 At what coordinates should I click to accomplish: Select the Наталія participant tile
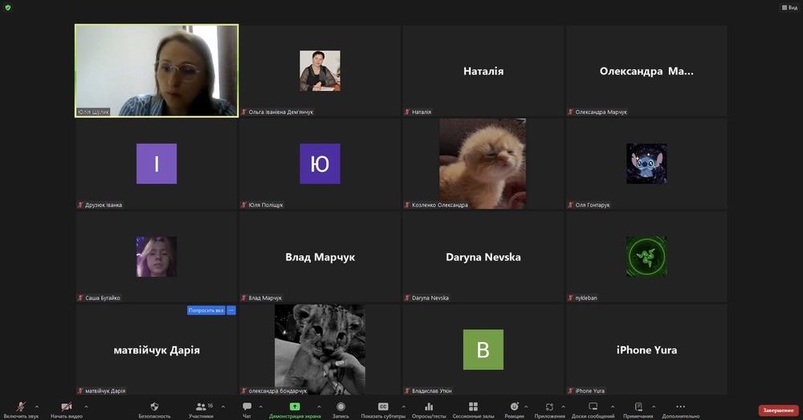(483, 71)
